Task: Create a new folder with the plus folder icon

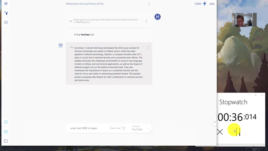Action: (6, 131)
